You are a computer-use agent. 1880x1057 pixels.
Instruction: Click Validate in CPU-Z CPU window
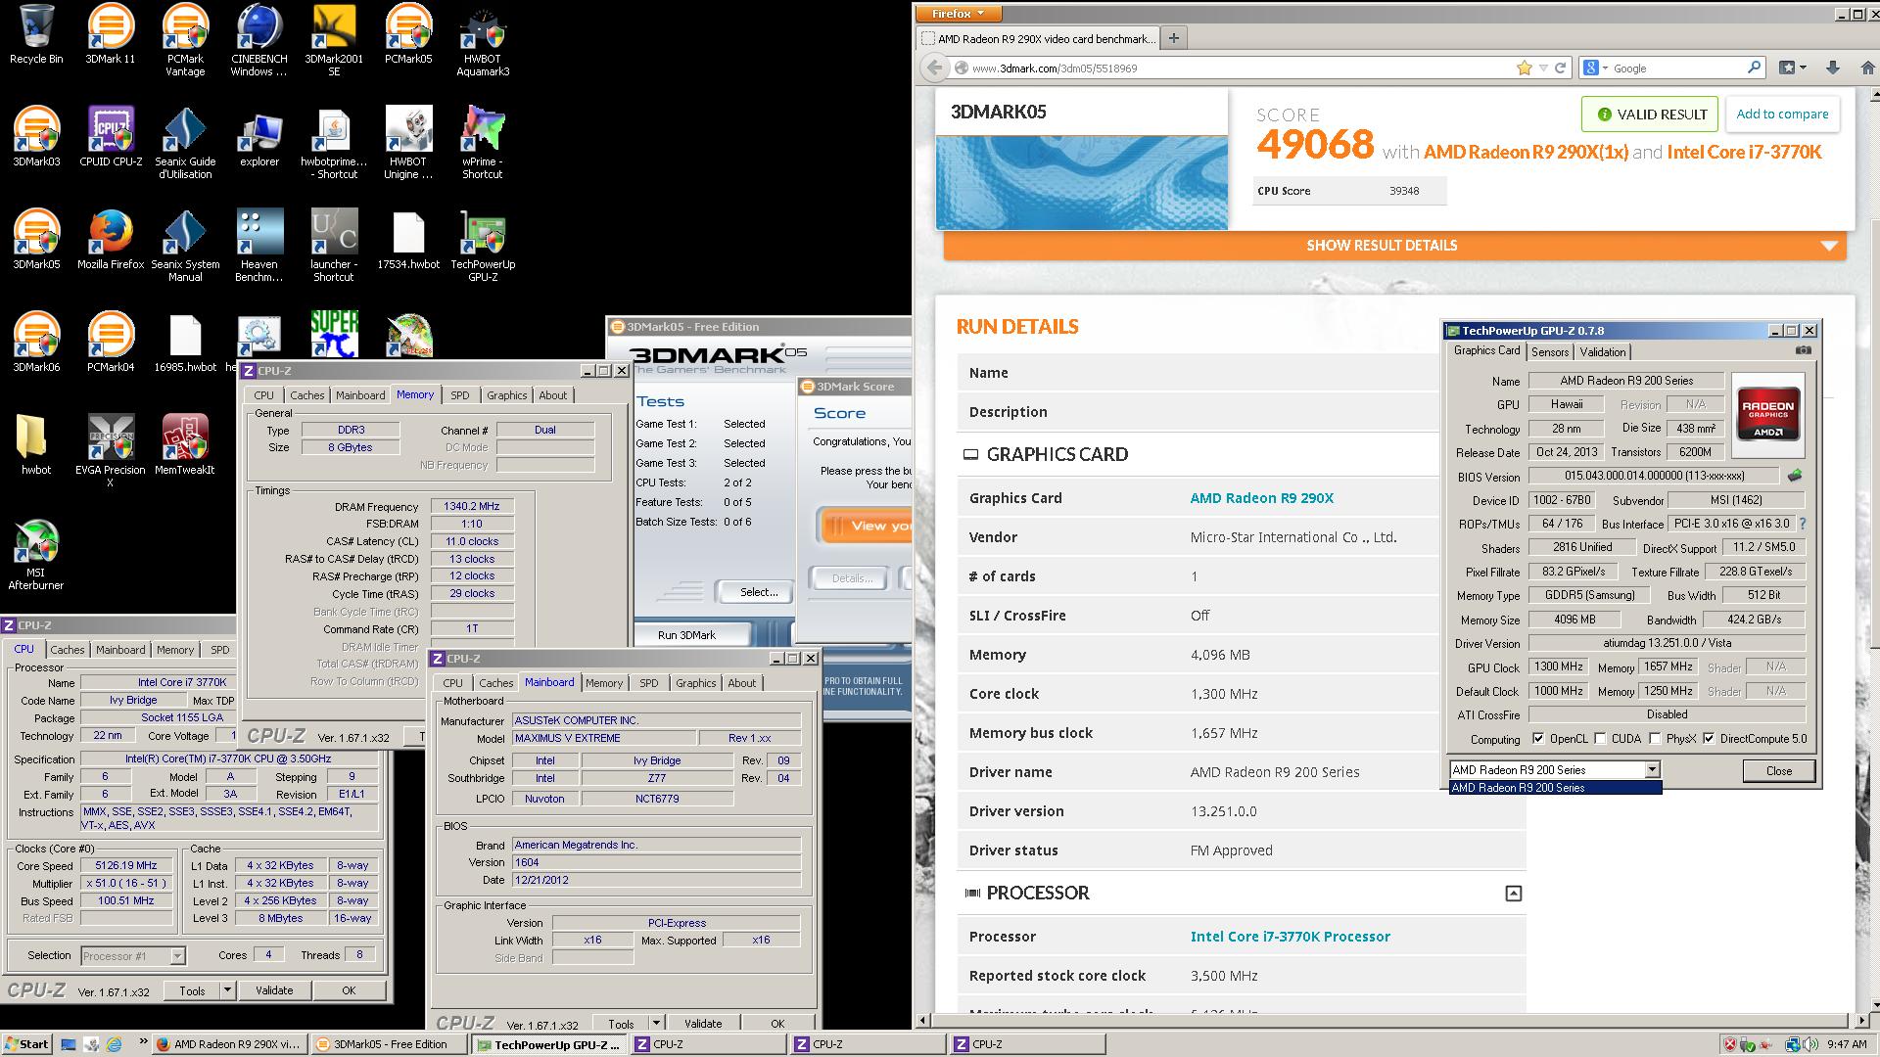[274, 990]
